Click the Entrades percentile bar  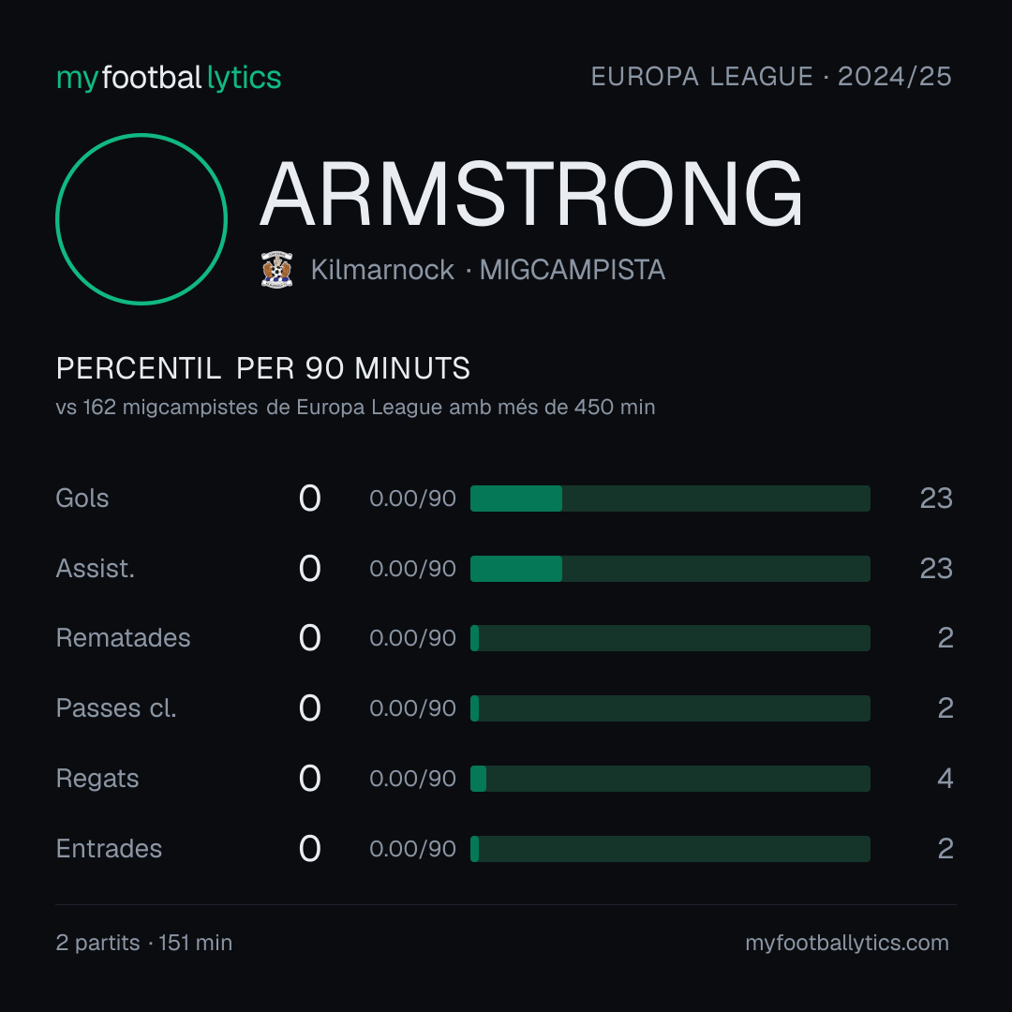(670, 849)
